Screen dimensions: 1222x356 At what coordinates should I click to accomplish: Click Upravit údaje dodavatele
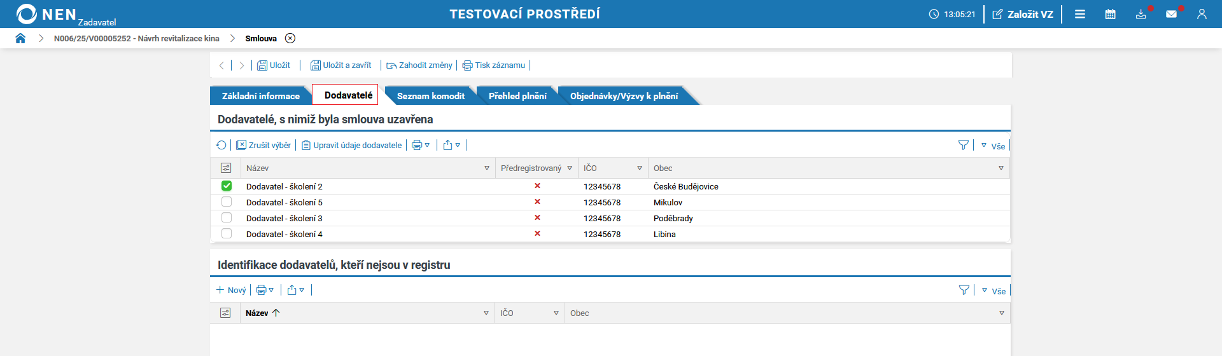(x=351, y=145)
